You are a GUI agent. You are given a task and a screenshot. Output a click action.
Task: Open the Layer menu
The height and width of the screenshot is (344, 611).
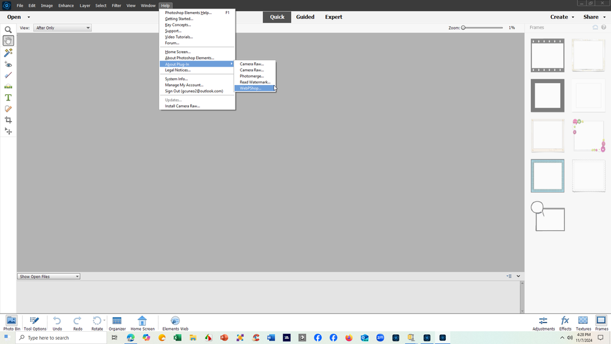click(85, 6)
